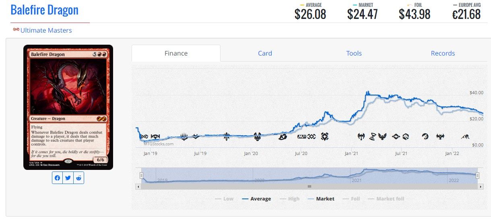
Task: Toggle the Foil series in legend
Action: tap(351, 199)
